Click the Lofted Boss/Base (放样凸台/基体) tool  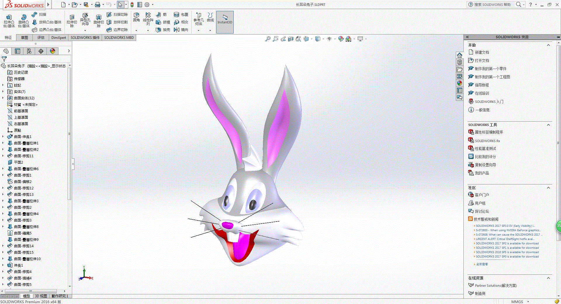point(47,22)
